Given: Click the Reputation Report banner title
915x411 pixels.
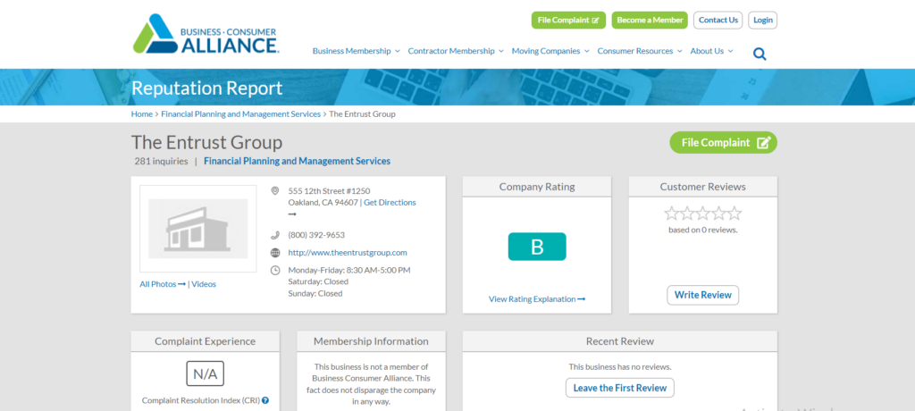Looking at the screenshot, I should click(206, 88).
